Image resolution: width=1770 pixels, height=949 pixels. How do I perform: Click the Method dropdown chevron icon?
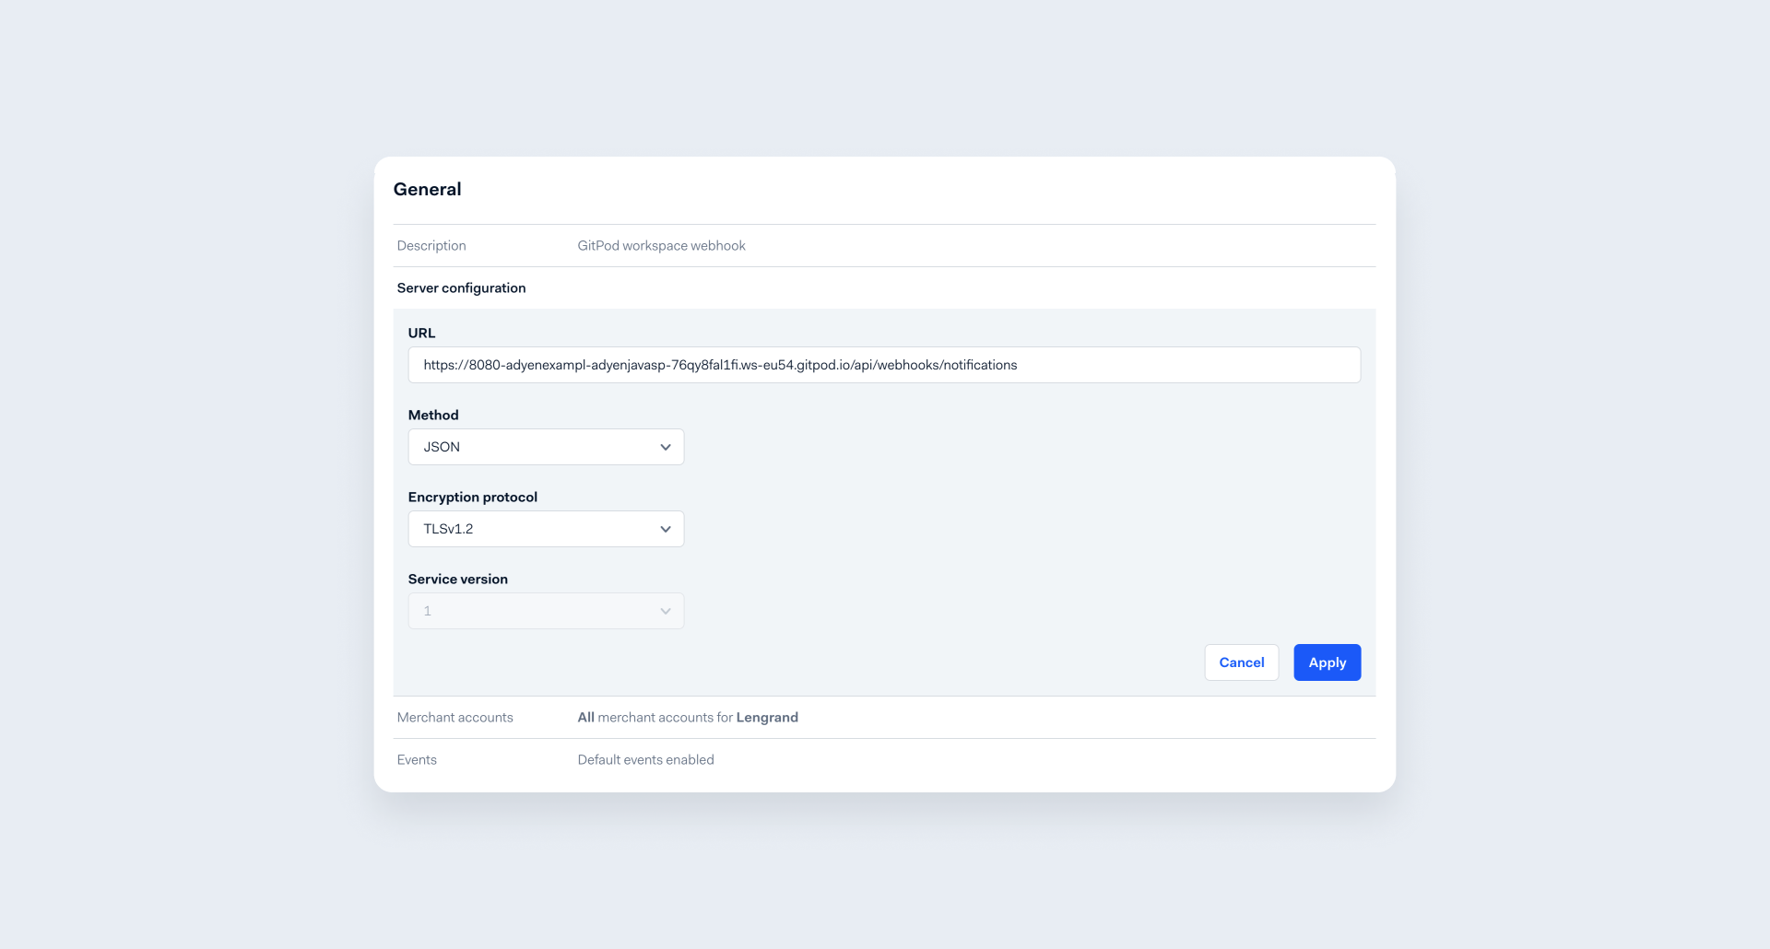[665, 447]
